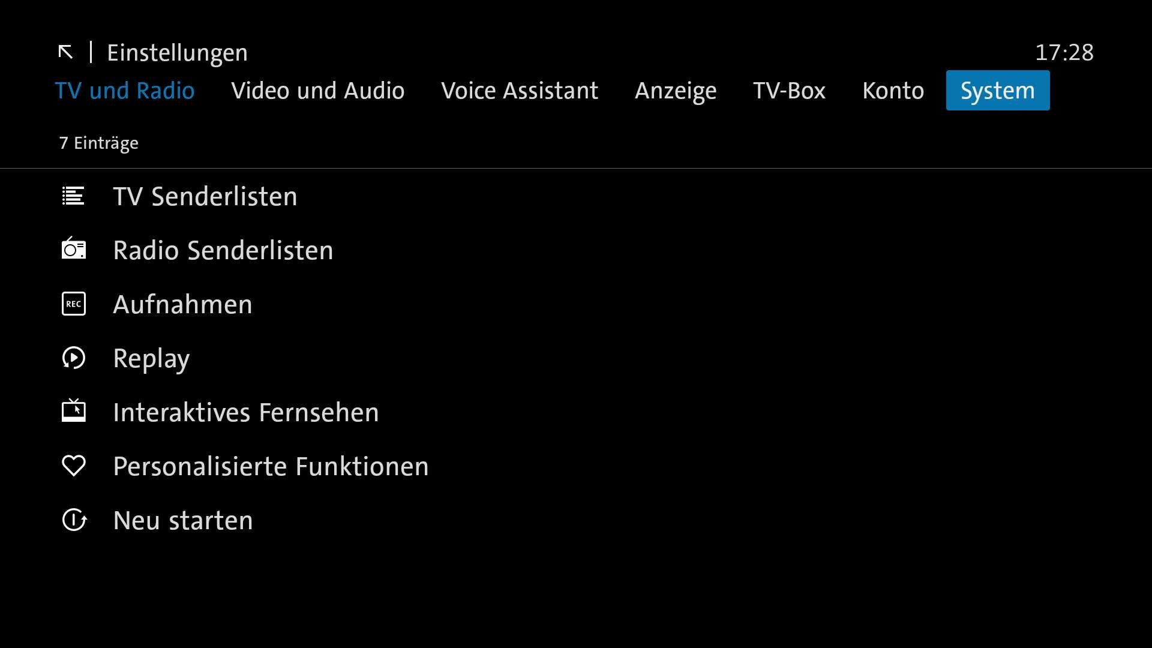Select the highlighted System tab
This screenshot has height=648, width=1152.
[x=997, y=91]
